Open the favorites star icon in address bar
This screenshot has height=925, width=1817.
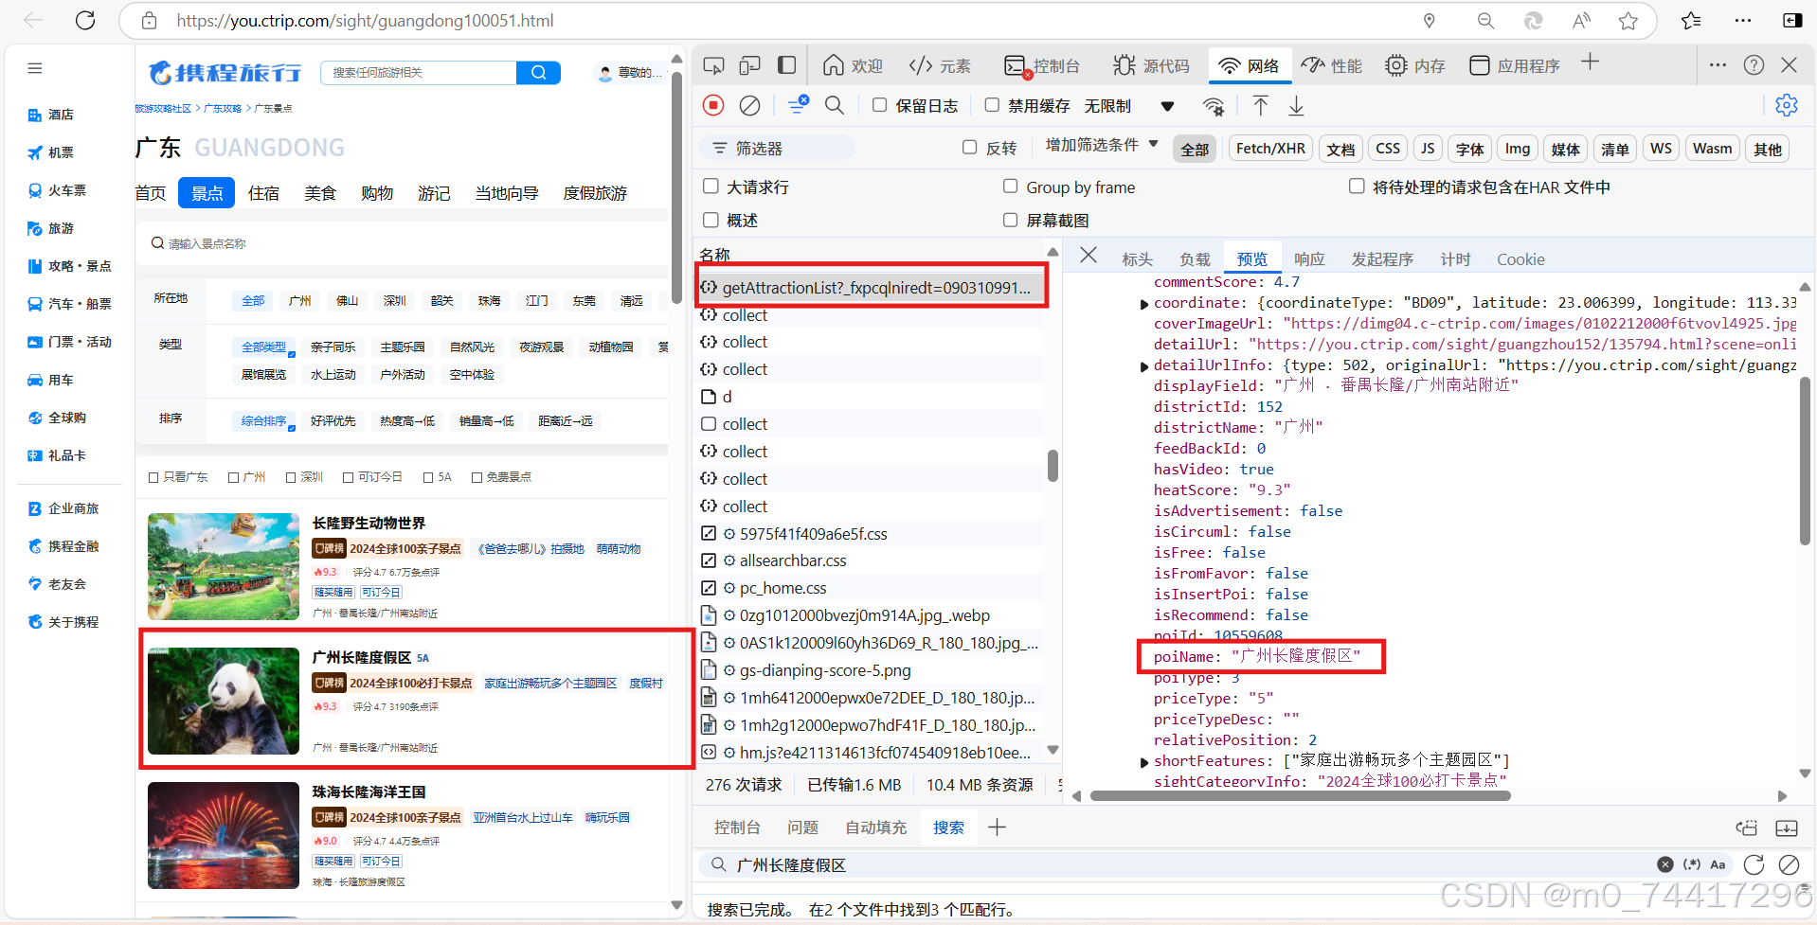coord(1628,21)
